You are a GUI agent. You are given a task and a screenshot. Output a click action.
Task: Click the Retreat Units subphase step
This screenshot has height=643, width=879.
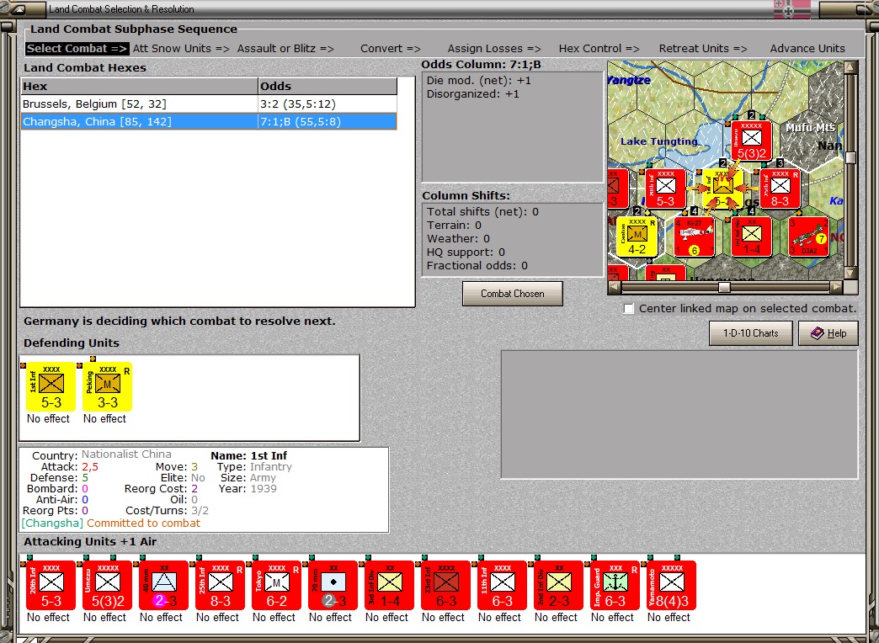tap(703, 49)
